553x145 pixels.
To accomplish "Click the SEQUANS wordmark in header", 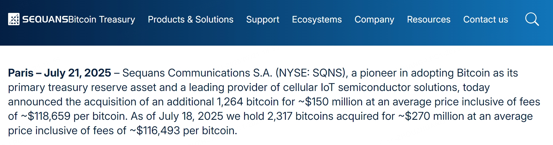I will tap(45, 20).
